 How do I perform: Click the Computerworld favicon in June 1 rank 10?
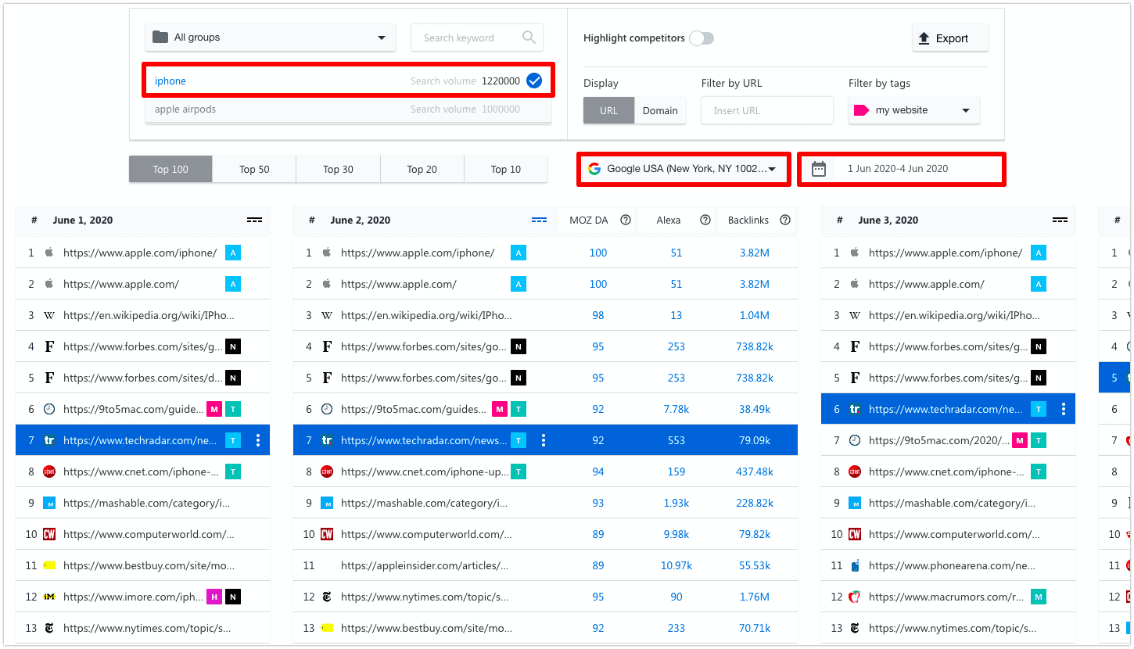coord(49,534)
